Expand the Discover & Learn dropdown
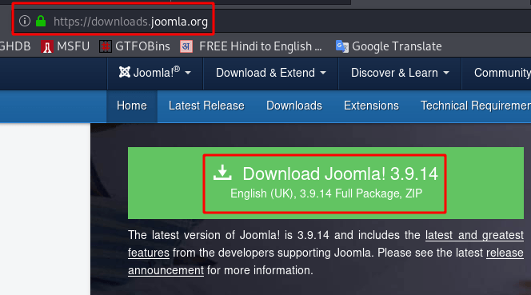531x295 pixels. (400, 73)
